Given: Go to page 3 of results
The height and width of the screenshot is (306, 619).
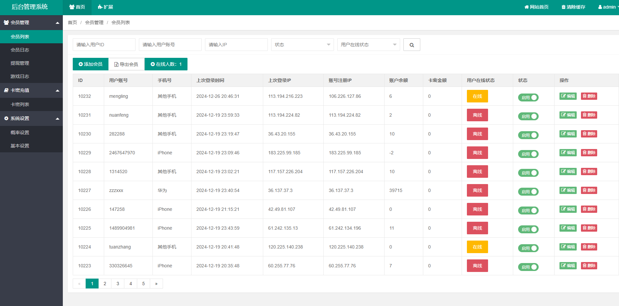Looking at the screenshot, I should 118,284.
